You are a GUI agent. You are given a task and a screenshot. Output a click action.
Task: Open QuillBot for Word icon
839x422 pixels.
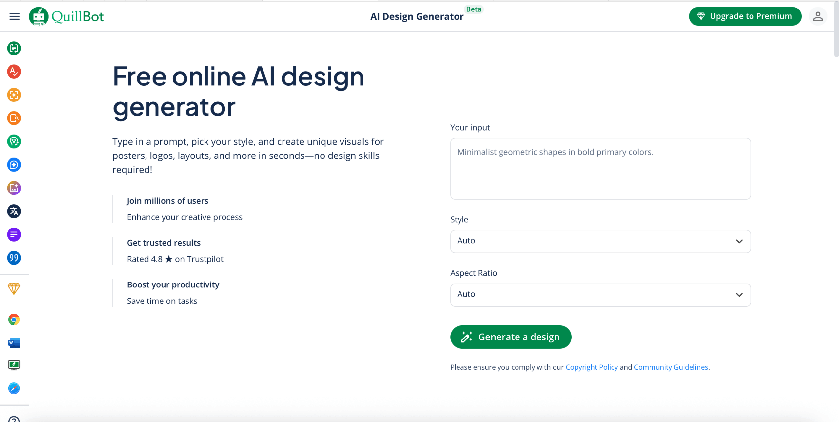coord(14,343)
